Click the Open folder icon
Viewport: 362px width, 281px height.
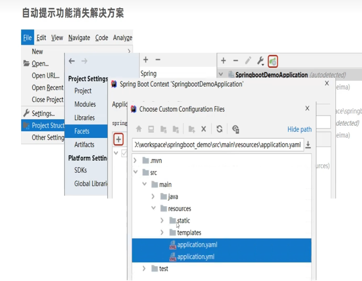pyautogui.click(x=26, y=63)
